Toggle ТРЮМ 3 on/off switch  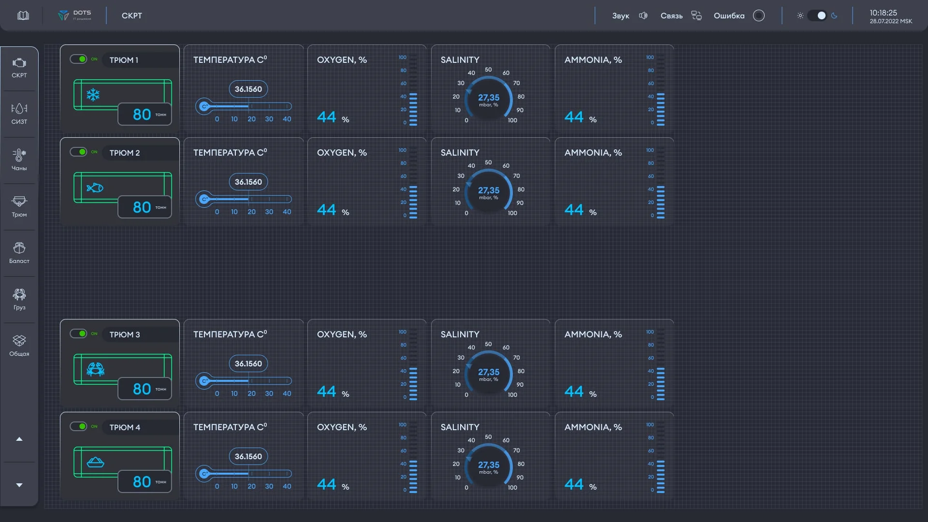tap(78, 333)
